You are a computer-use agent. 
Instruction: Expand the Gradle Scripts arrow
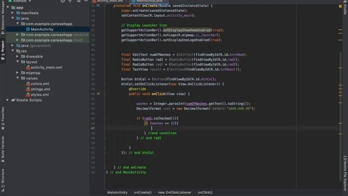(8, 100)
